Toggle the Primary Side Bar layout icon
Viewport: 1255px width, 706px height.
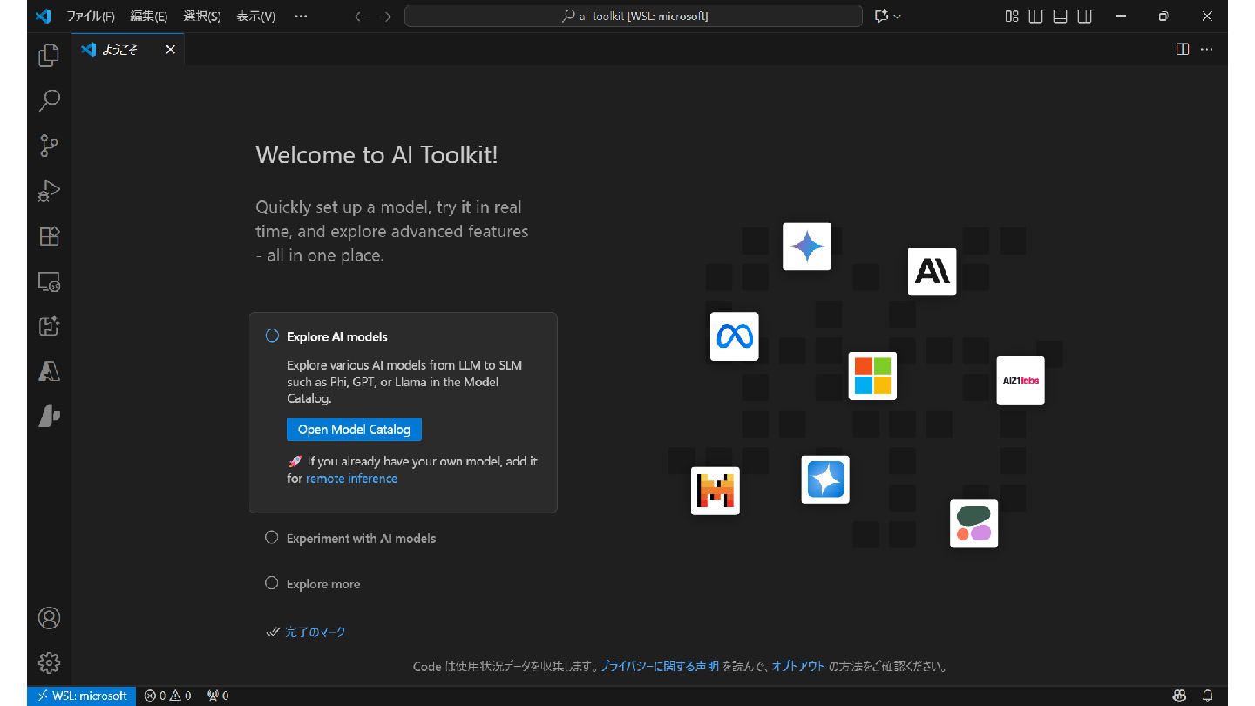1036,16
